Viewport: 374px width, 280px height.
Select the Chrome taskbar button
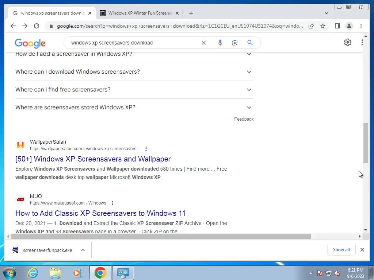tap(100, 273)
